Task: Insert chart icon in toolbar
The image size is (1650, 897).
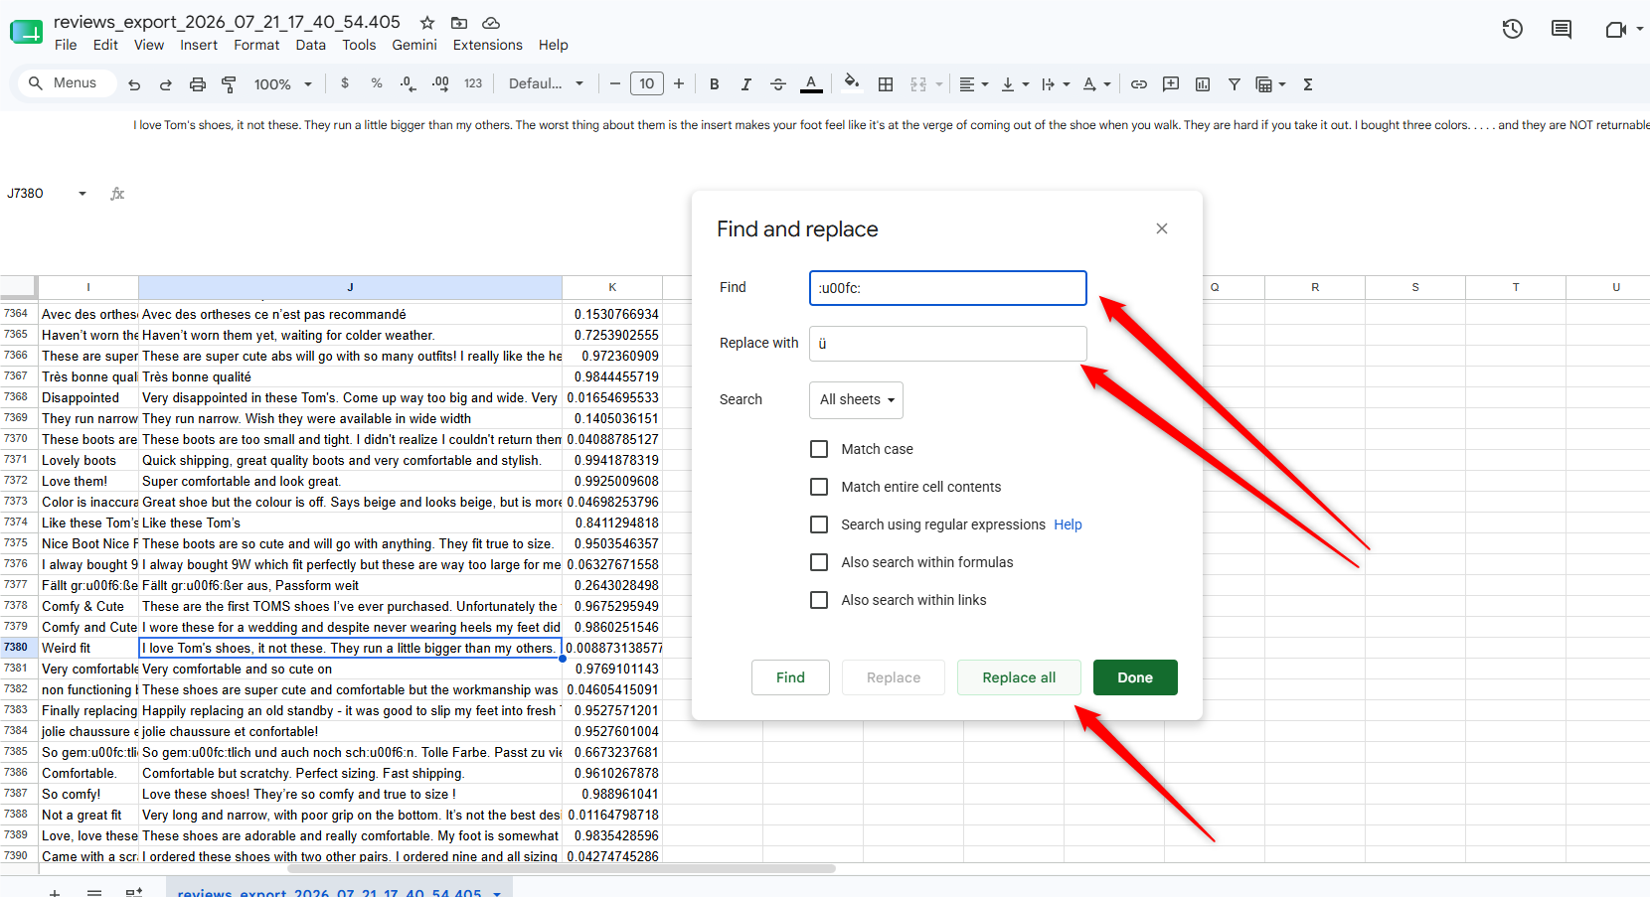Action: [1203, 84]
